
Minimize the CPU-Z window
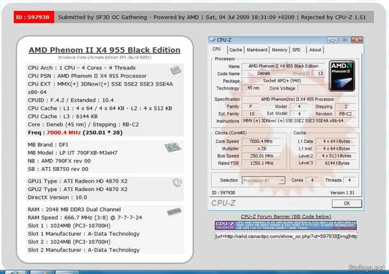tap(333, 40)
